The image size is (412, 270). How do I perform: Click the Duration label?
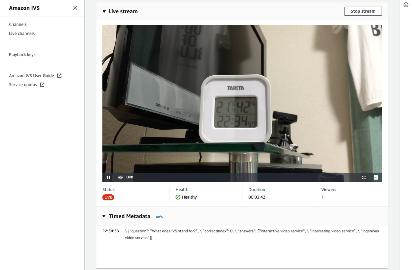pos(257,190)
